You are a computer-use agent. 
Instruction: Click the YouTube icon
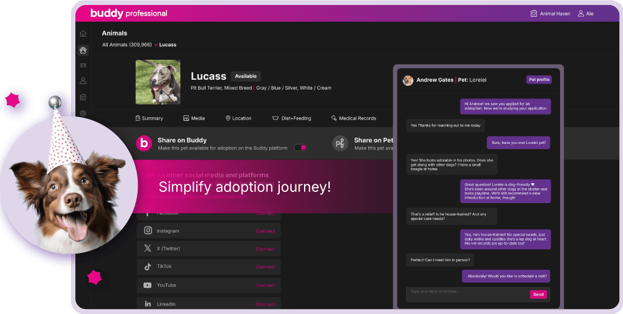click(148, 285)
